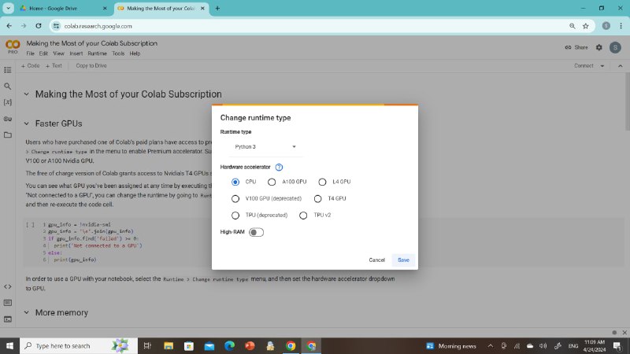Open the Help menu
The image size is (630, 354).
coord(135,53)
